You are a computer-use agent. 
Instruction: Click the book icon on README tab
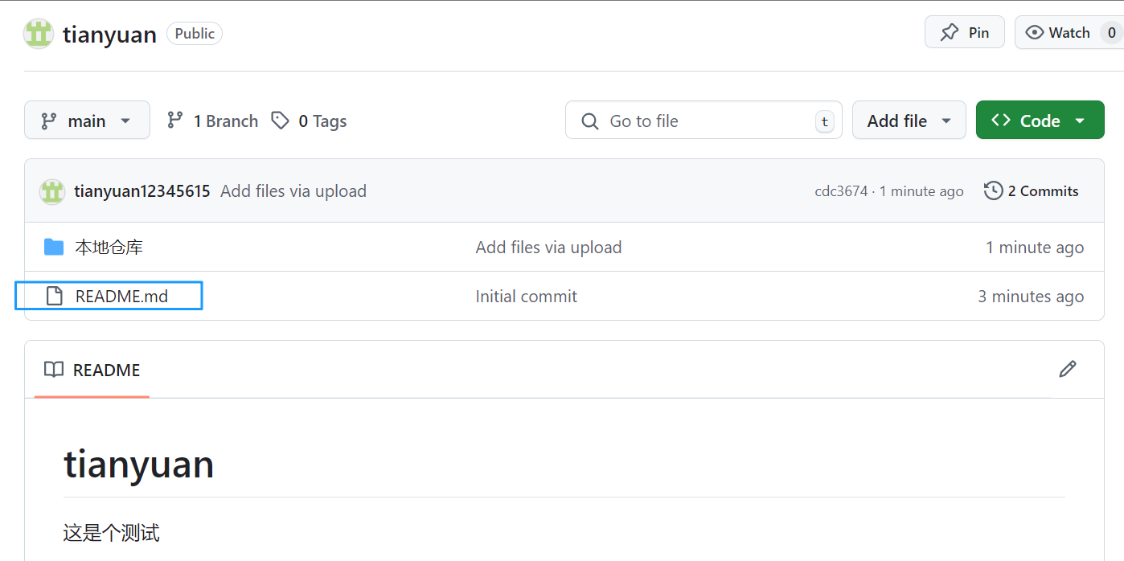54,370
